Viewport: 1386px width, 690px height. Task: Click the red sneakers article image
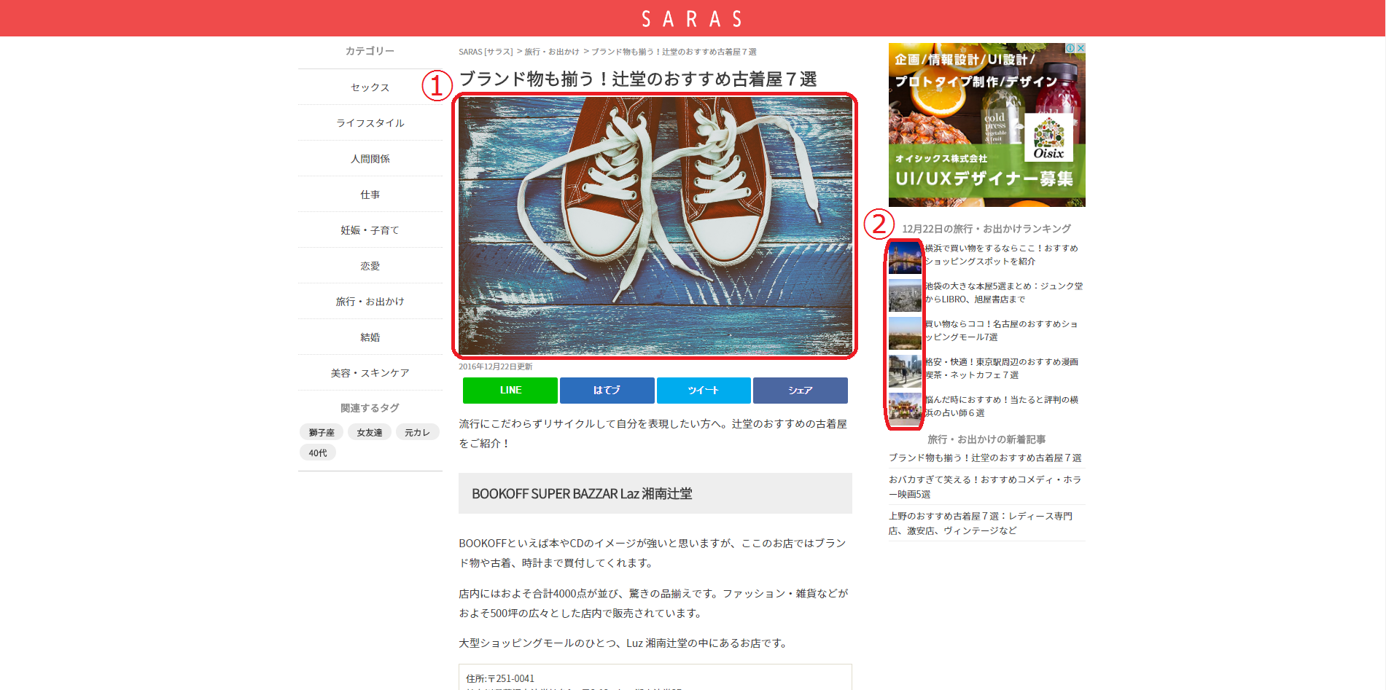[655, 226]
